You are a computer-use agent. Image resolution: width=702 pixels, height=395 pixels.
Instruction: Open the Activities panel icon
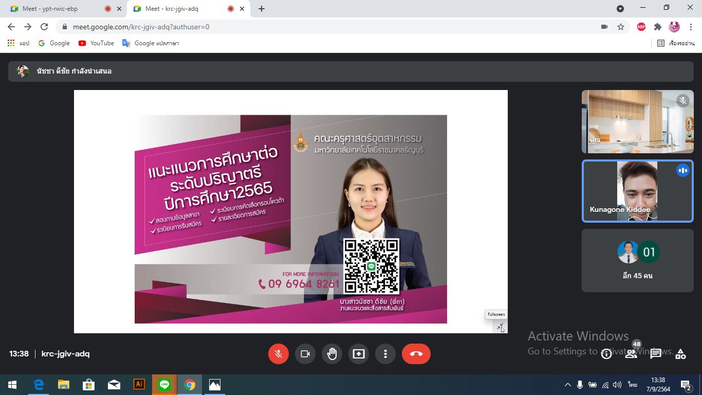[680, 354]
